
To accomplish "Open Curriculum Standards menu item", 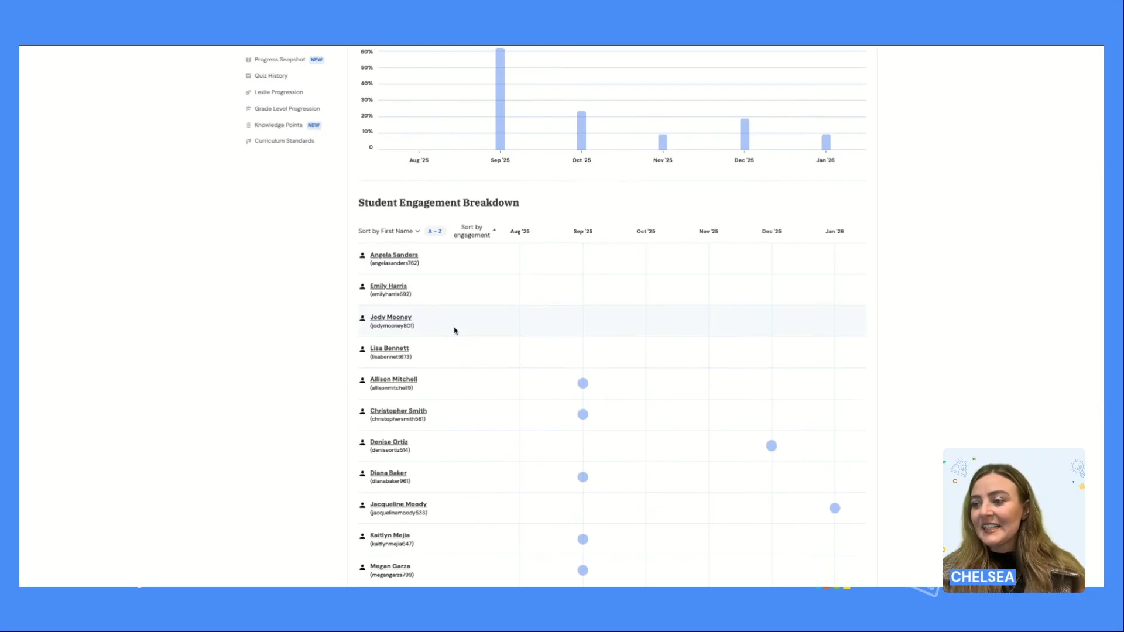I will pos(284,141).
